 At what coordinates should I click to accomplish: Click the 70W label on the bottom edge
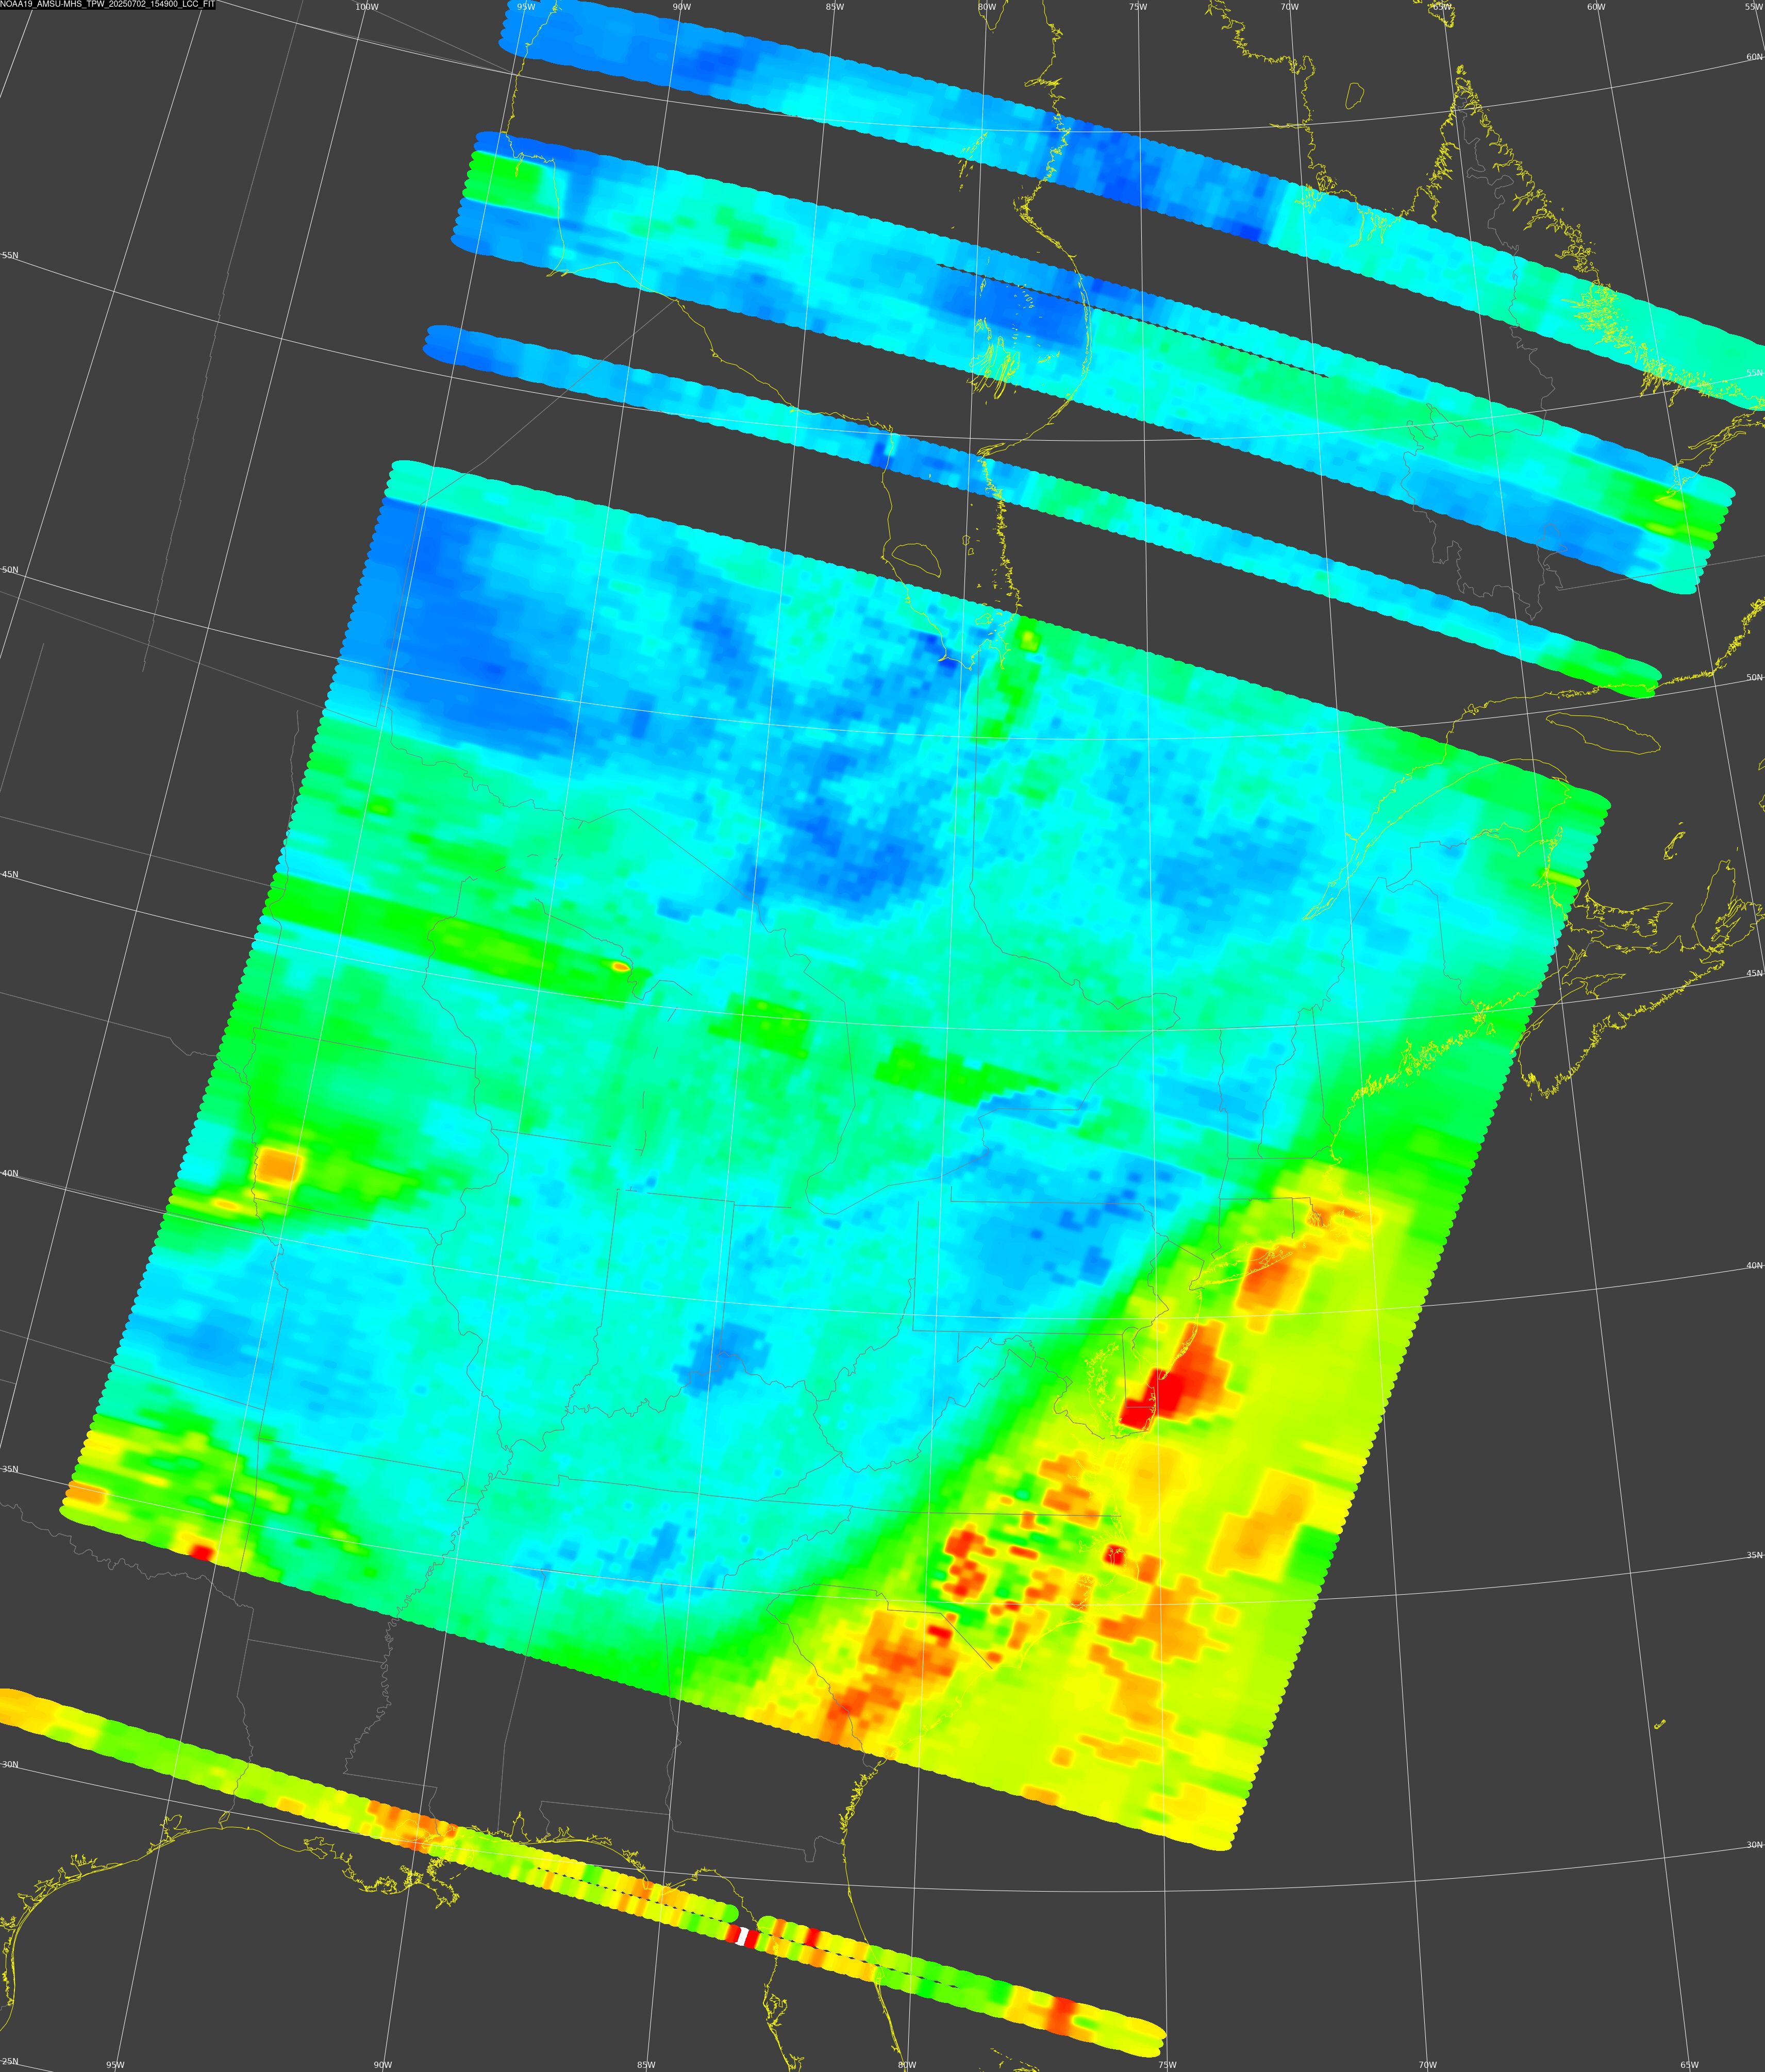tap(1428, 2065)
